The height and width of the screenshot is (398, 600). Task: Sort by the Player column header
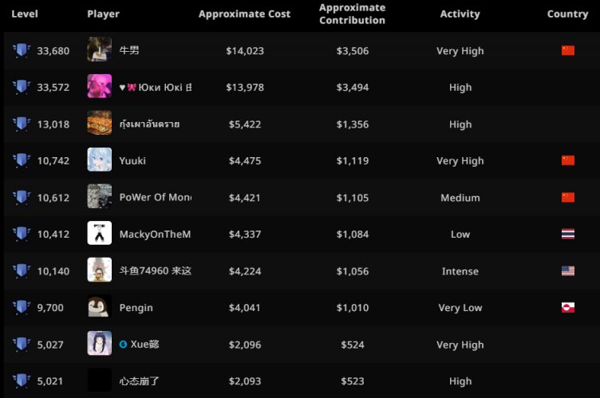pos(103,14)
